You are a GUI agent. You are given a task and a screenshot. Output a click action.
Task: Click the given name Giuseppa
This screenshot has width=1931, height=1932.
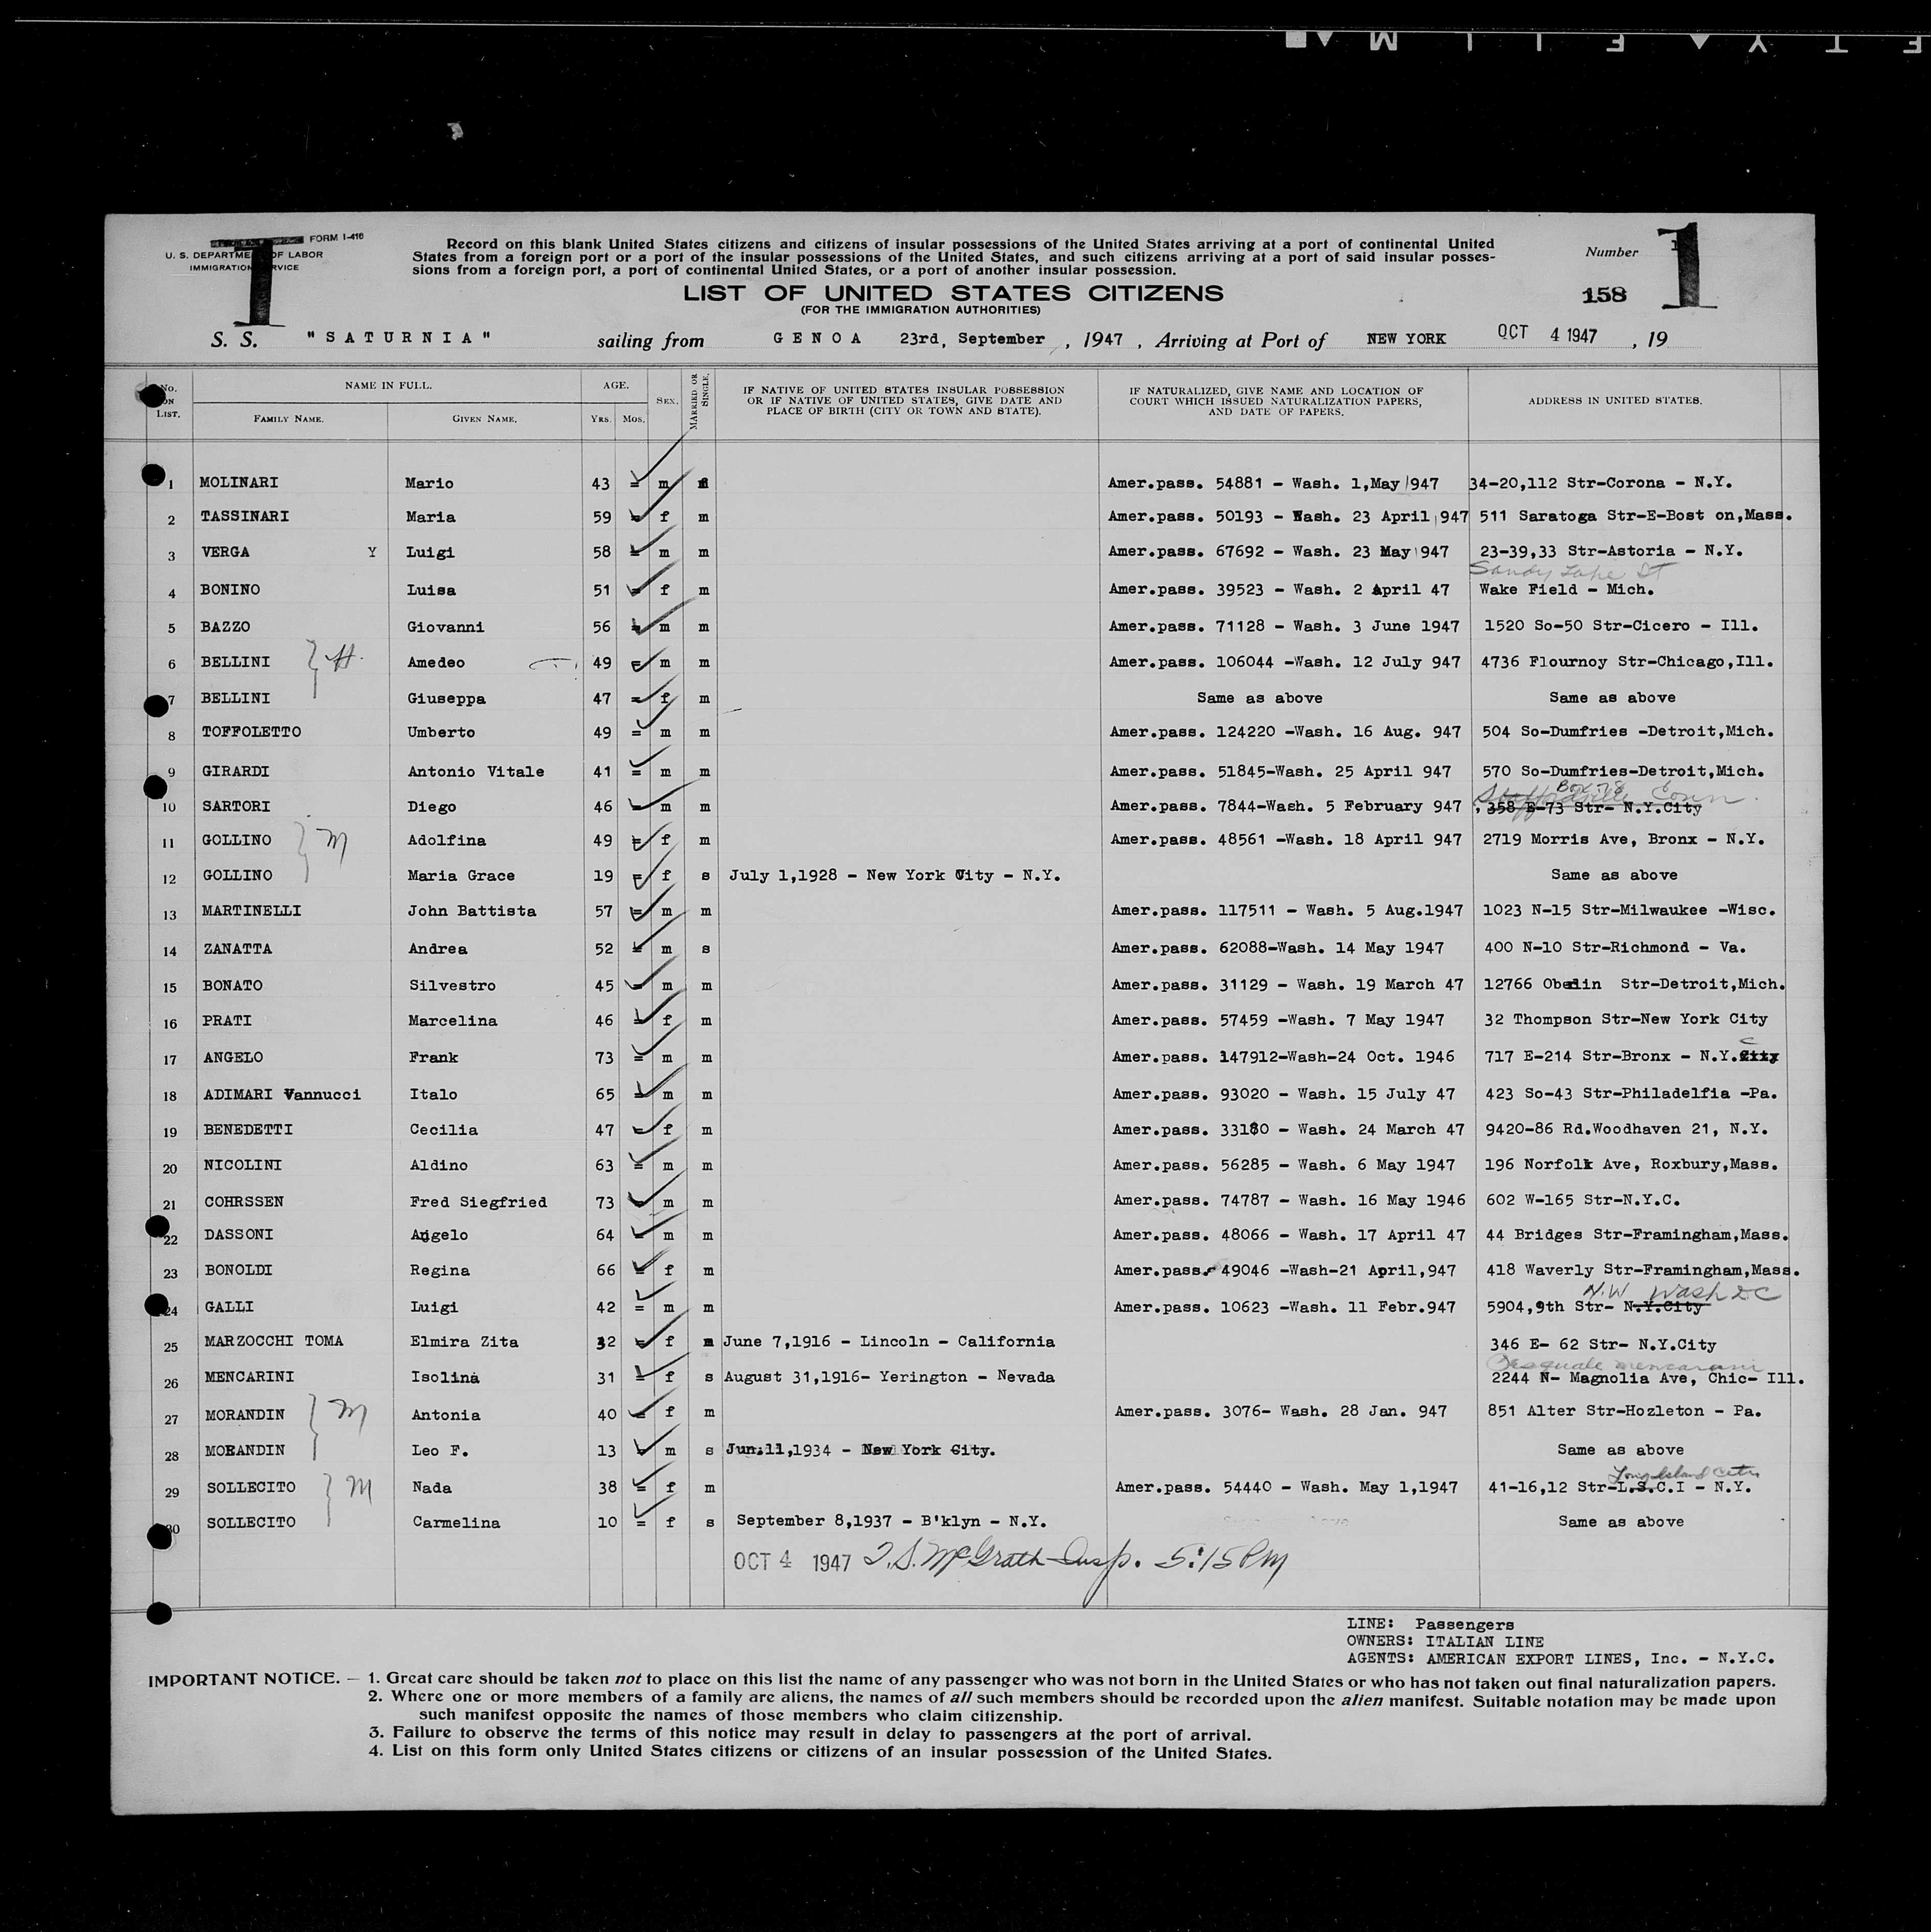pyautogui.click(x=445, y=698)
